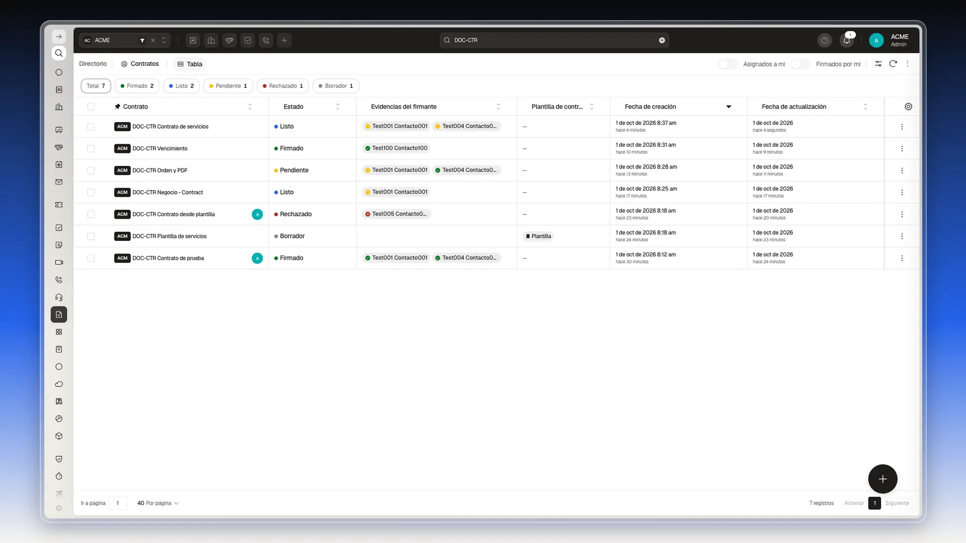Open the highlighted contracts document sidebar icon
This screenshot has height=543, width=966.
coord(59,315)
